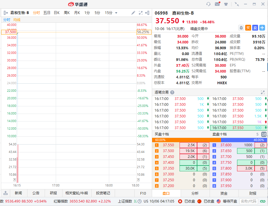Click the help icon beside 逐笔交易

tap(172, 92)
